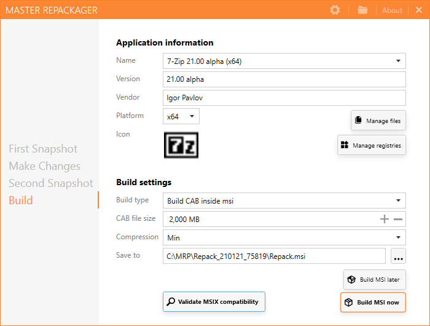Open the Platform x64 dropdown
This screenshot has height=326, width=430.
[181, 116]
